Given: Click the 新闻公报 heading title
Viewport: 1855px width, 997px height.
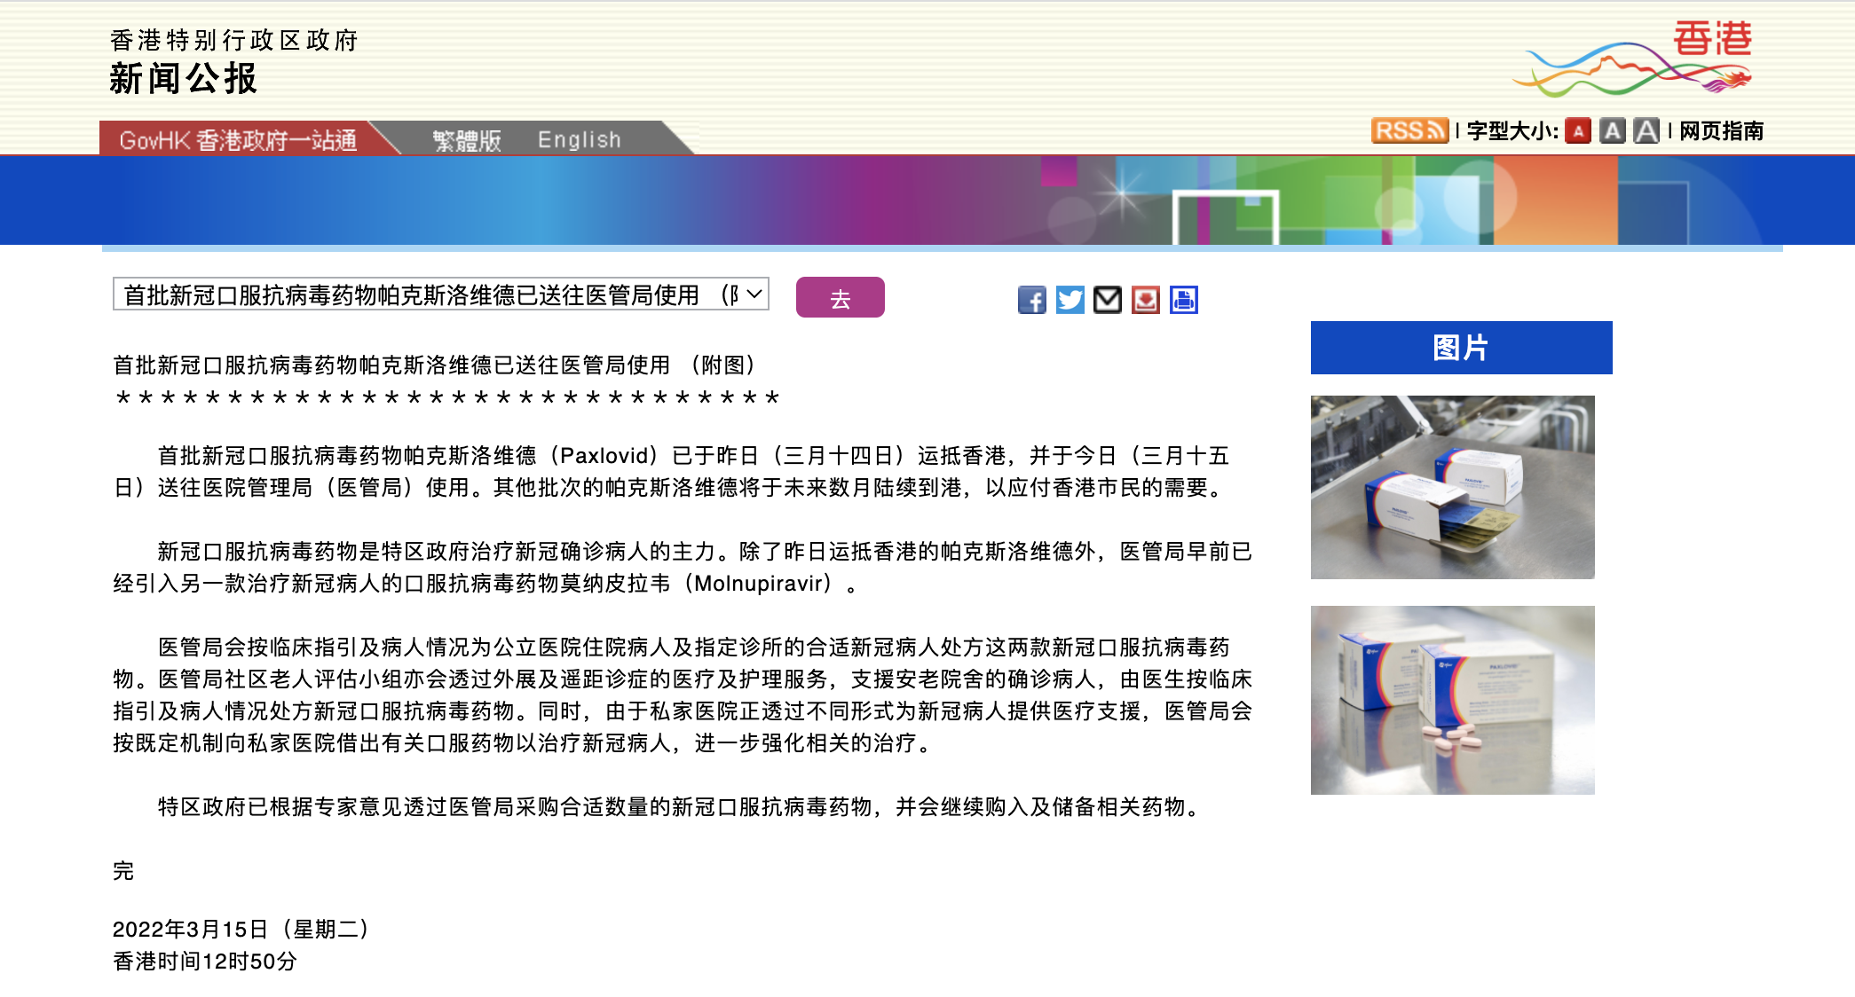Looking at the screenshot, I should coord(184,78).
